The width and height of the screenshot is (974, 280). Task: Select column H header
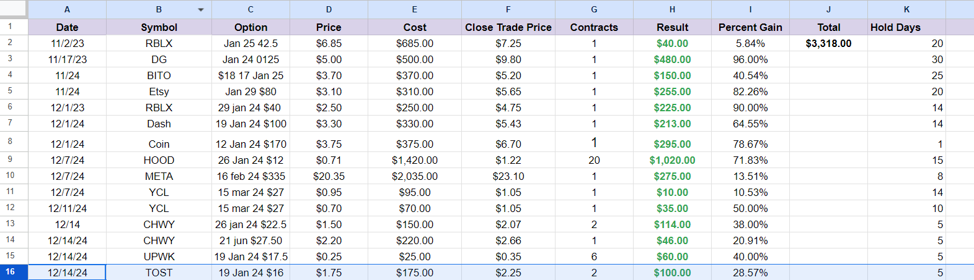(x=672, y=9)
